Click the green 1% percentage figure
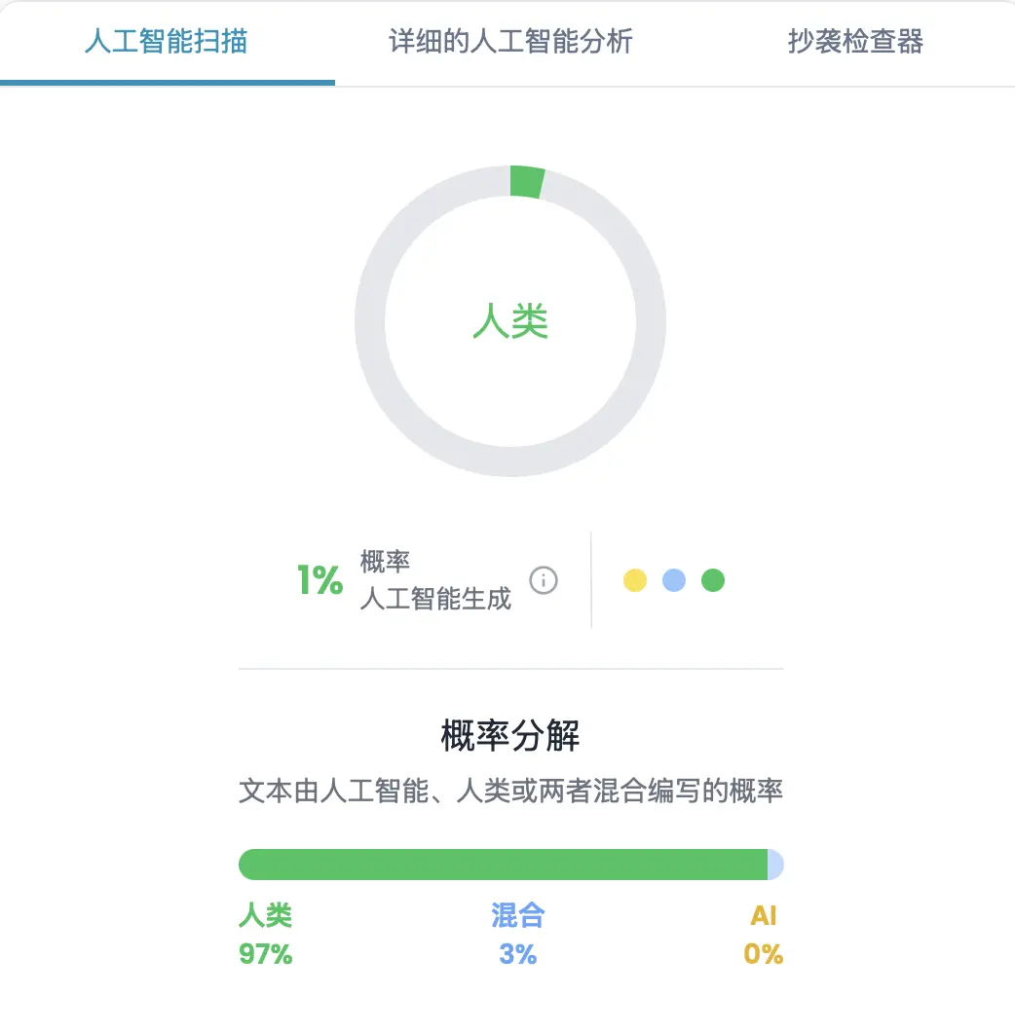The image size is (1015, 1032). pos(320,580)
